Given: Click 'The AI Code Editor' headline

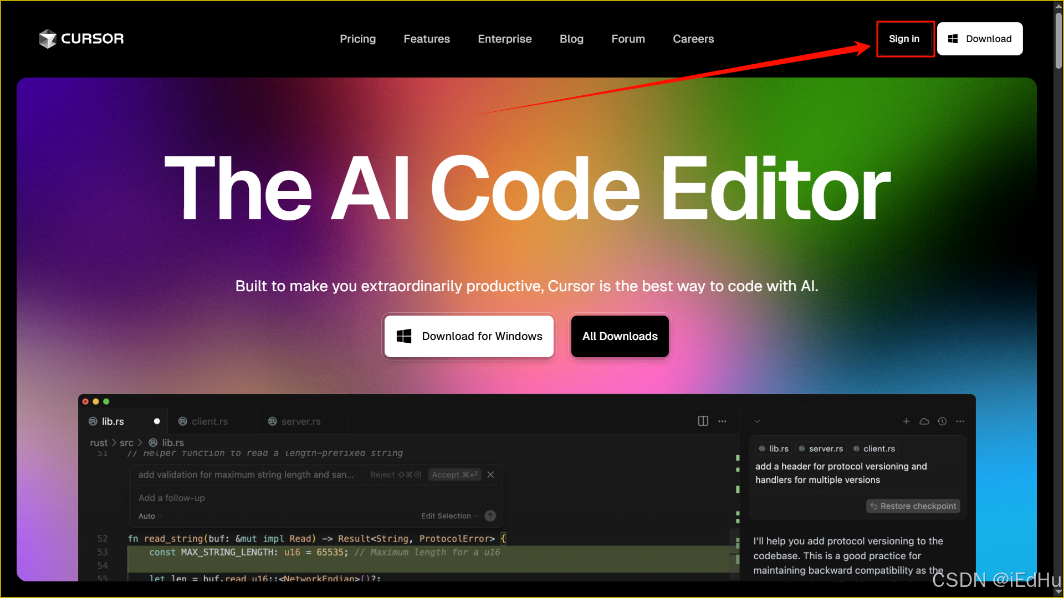Looking at the screenshot, I should click(527, 188).
